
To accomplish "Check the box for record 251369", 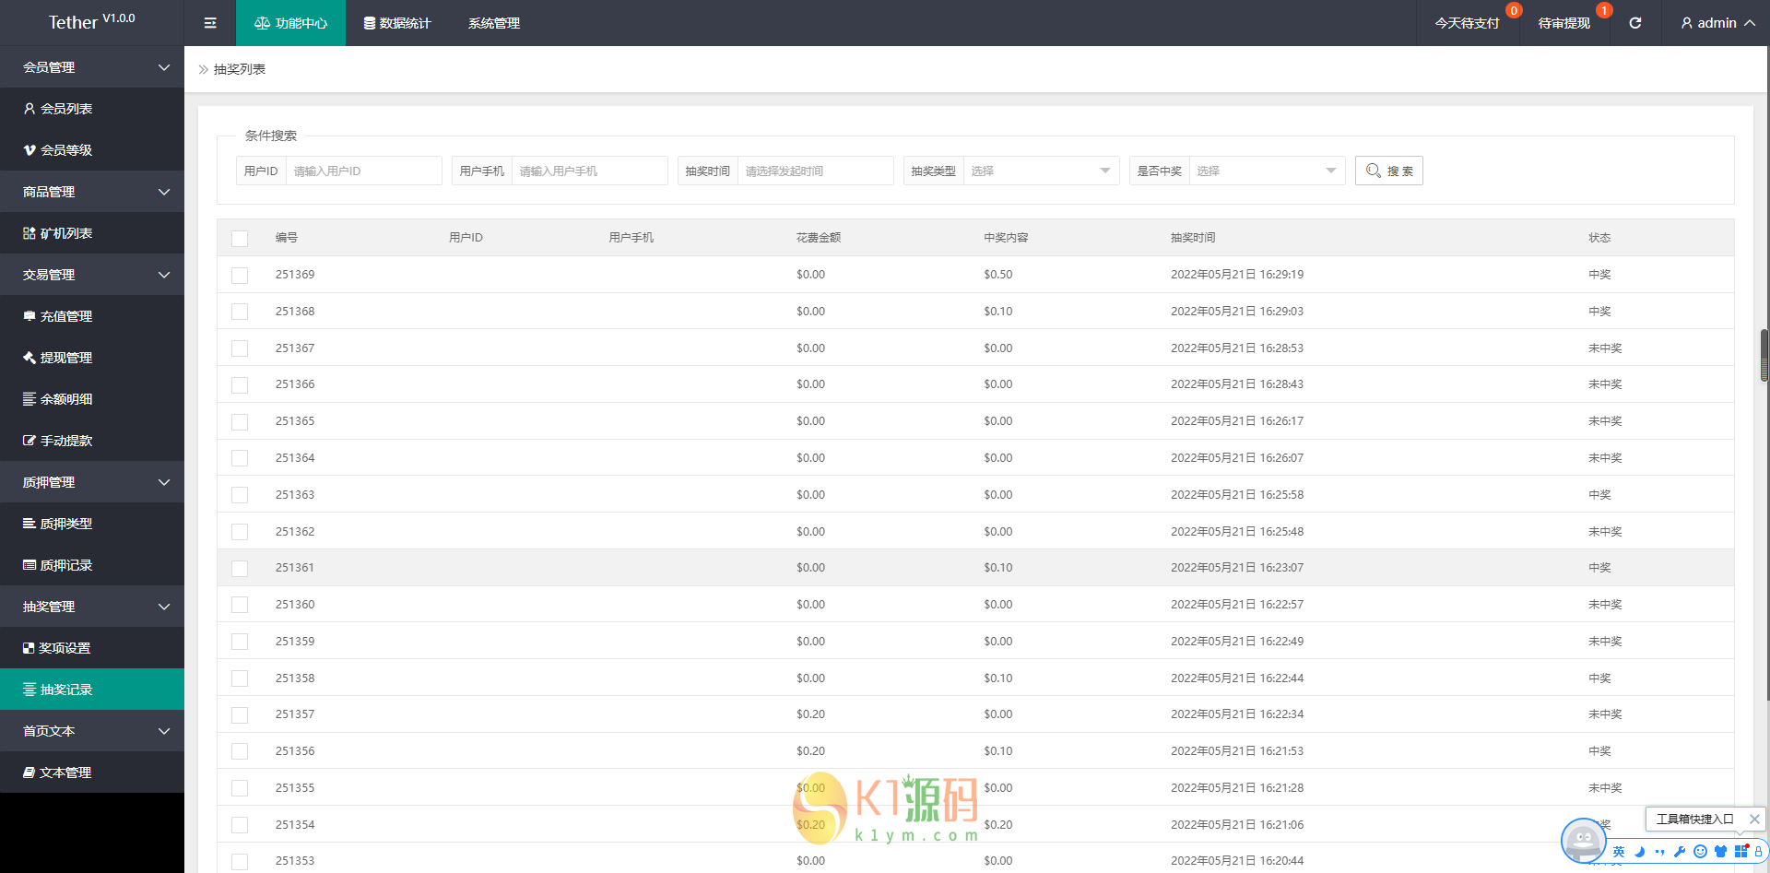I will 240,276.
